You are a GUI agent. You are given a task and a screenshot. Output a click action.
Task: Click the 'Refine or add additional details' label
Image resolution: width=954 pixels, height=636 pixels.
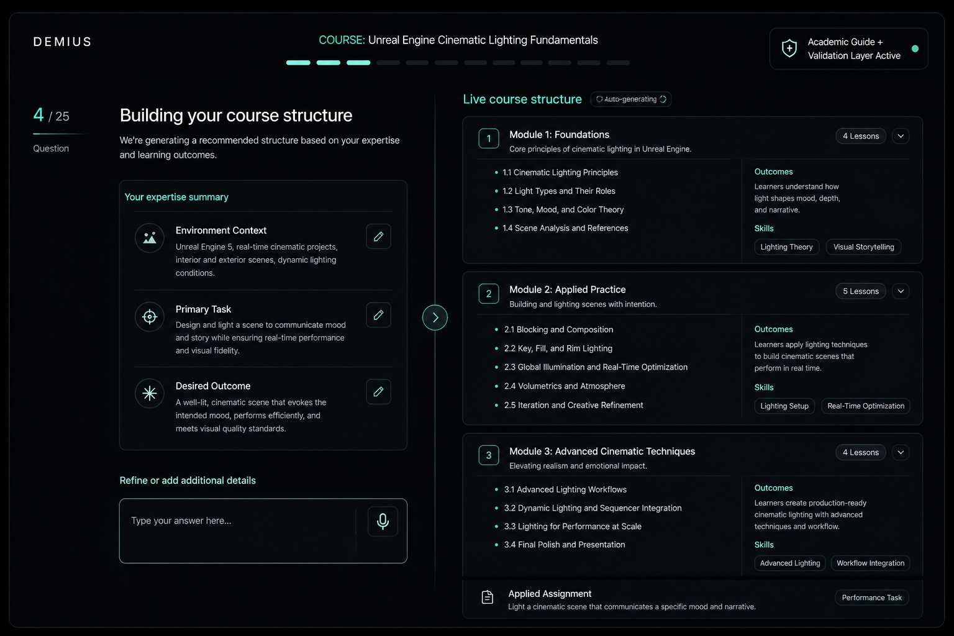188,481
